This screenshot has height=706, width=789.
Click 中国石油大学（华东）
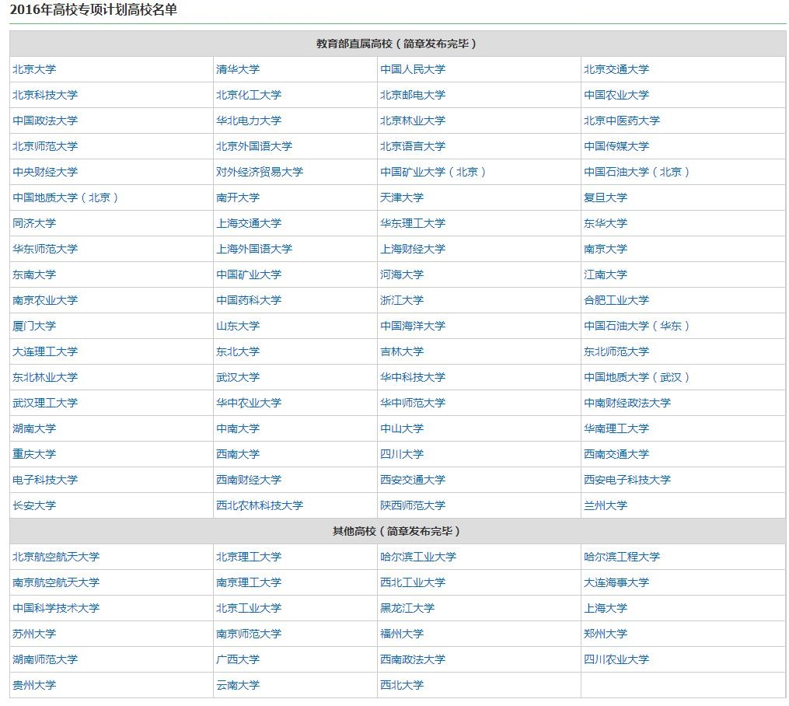(x=637, y=326)
